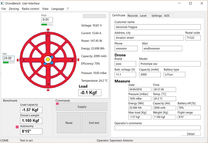Click the Postal code field
Image resolution: width=208 pixels, height=143 pixels.
193,38
